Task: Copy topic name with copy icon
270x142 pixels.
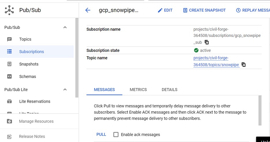Action: coord(243,65)
